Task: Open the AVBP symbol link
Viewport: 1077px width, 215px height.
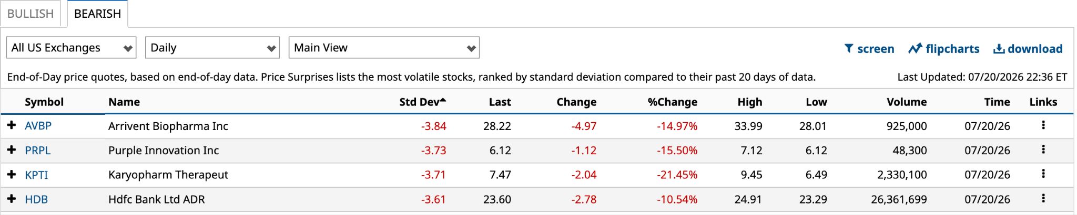Action: click(38, 126)
